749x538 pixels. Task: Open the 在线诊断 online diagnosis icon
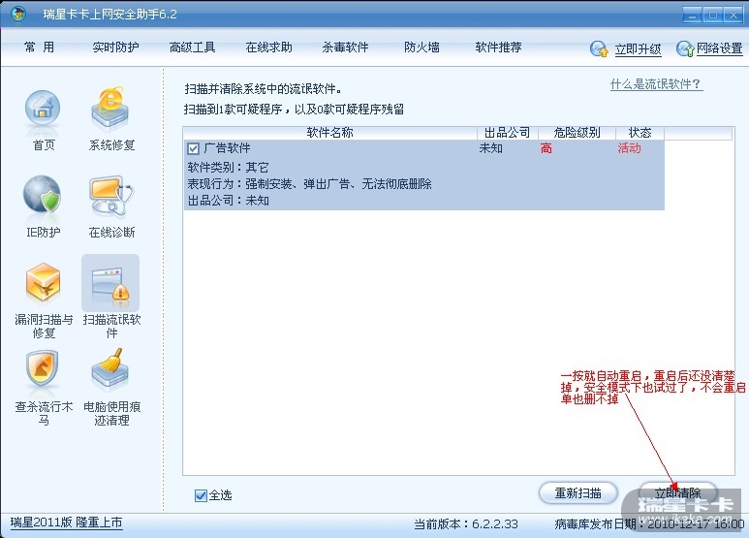pyautogui.click(x=110, y=196)
